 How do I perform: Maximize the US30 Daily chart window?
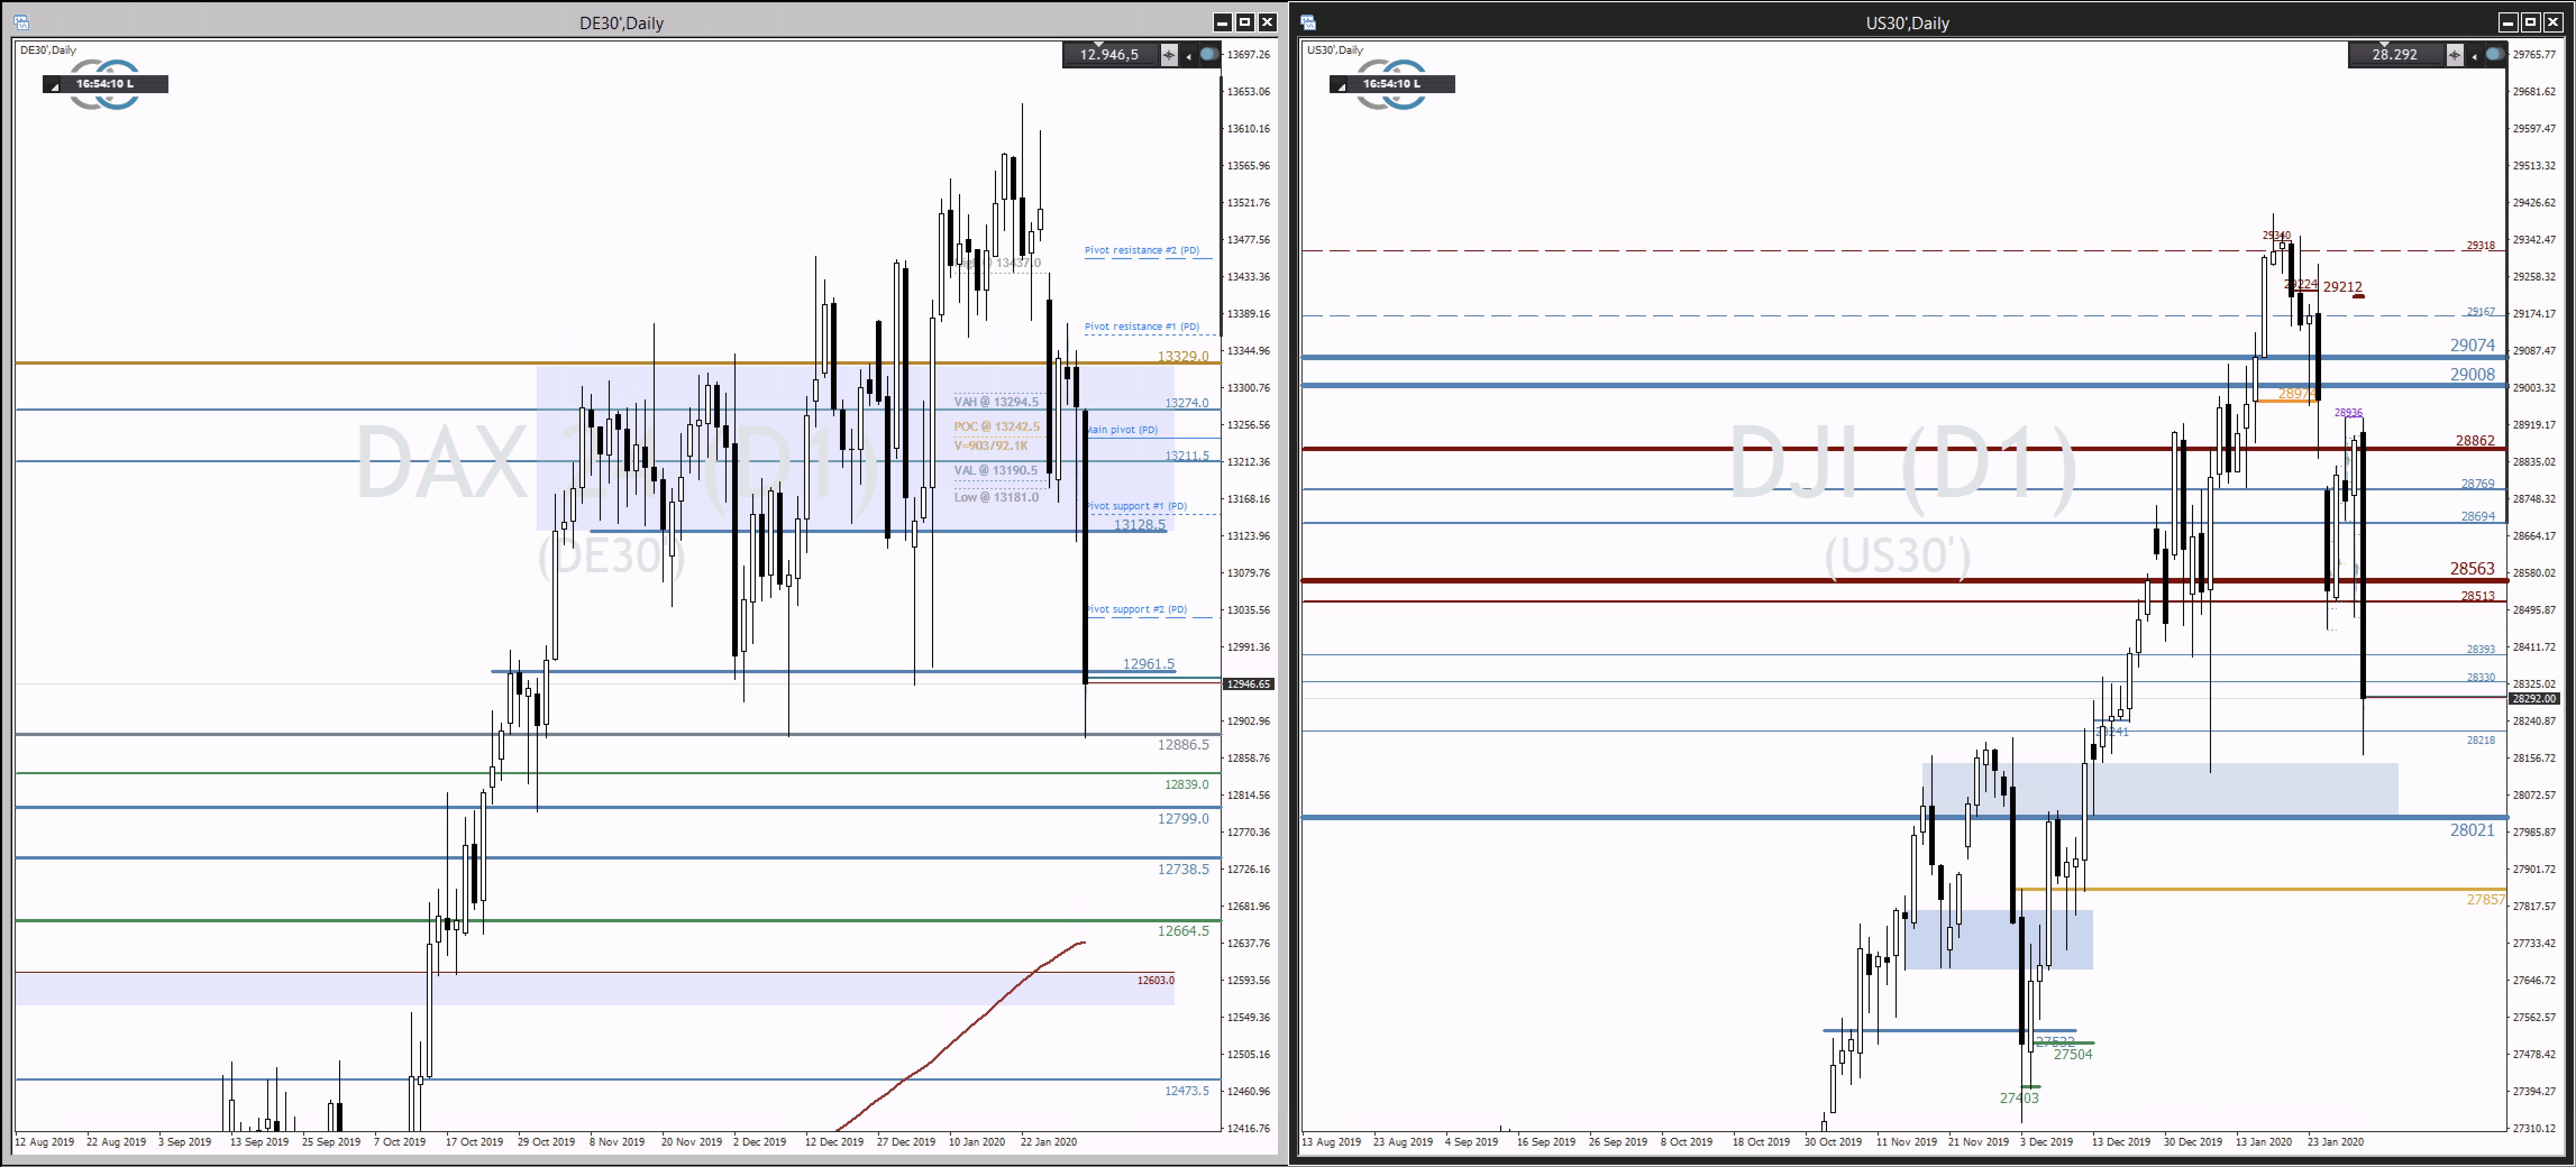(x=2531, y=22)
